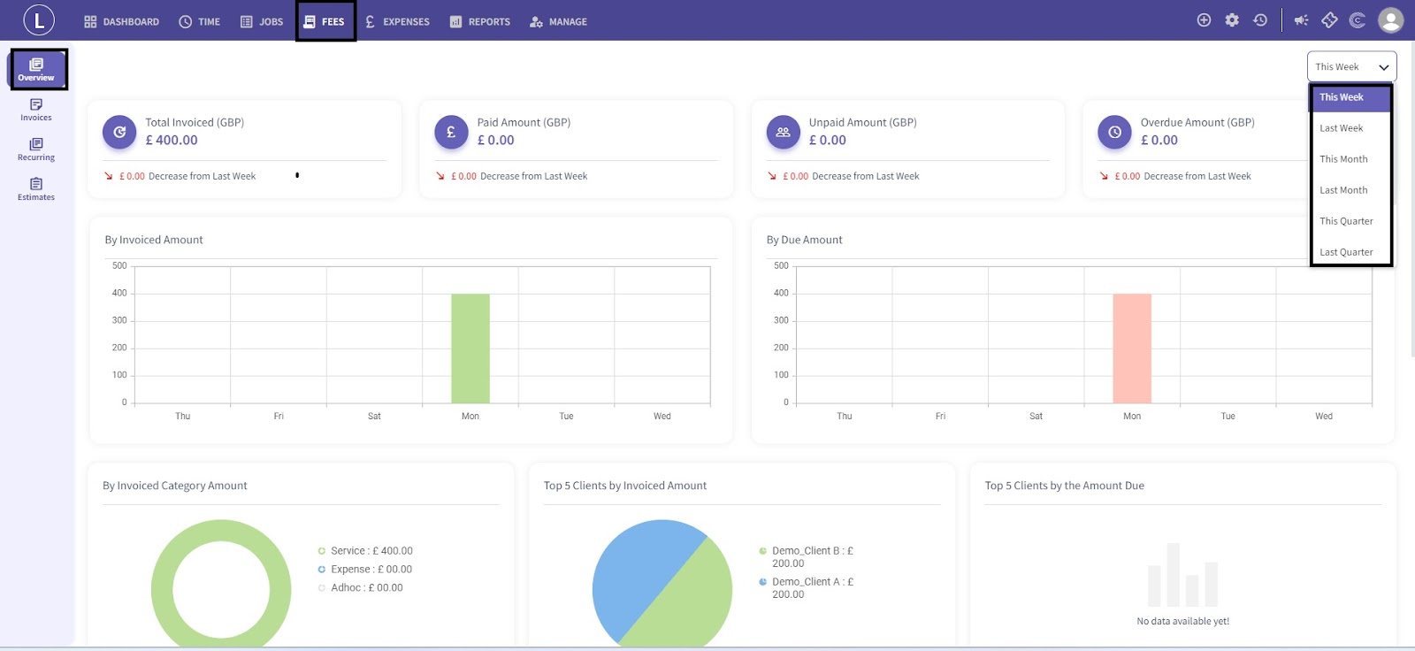
Task: Open the Expenses menu
Action: (x=397, y=21)
